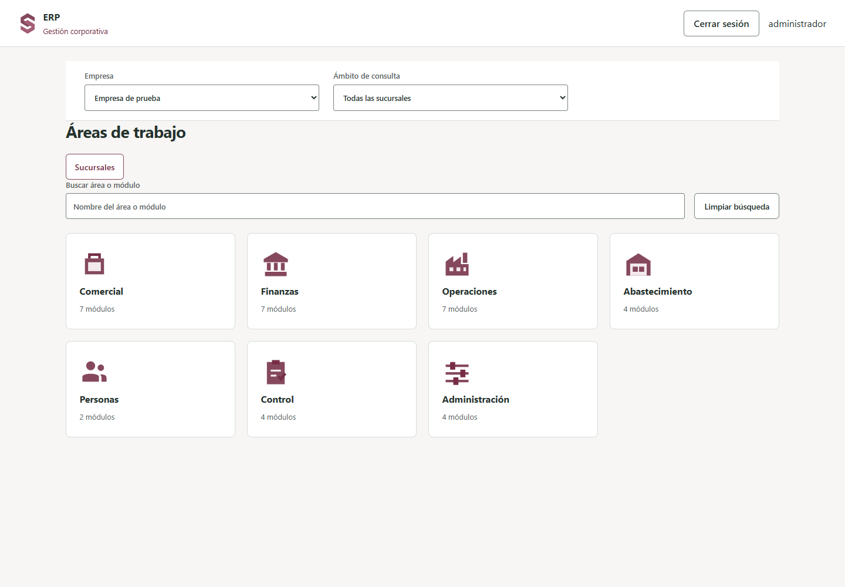This screenshot has width=845, height=587.
Task: Select the Operaciones factory icon
Action: click(x=457, y=264)
